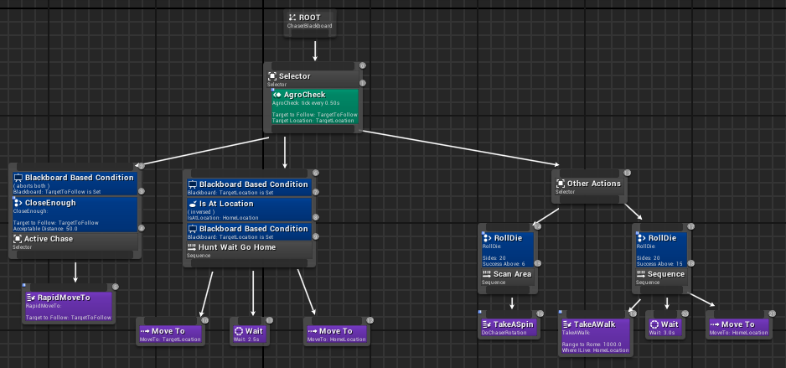Screen dimensions: 786x368
Task: Click the clock icon of 2.5s Wait
Action: coord(239,331)
